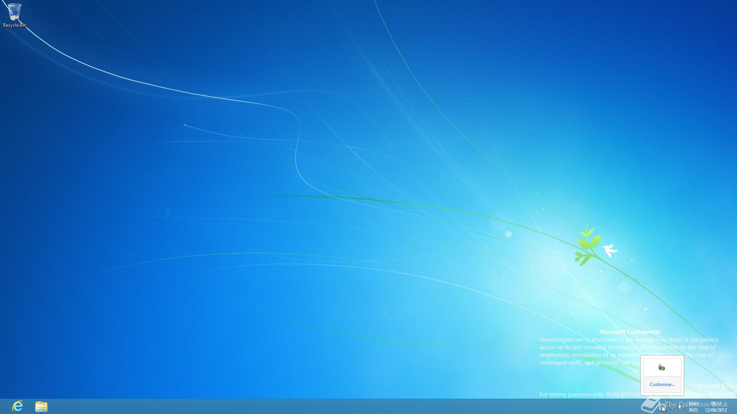Click Show desktop at taskbar's far right edge
737x414 pixels.
coord(735,406)
